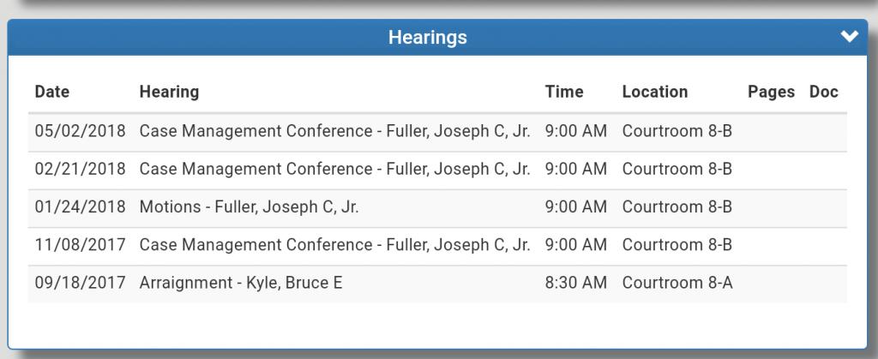Screen dimensions: 878x359
Task: Click the Pages column header
Action: pyautogui.click(x=771, y=92)
